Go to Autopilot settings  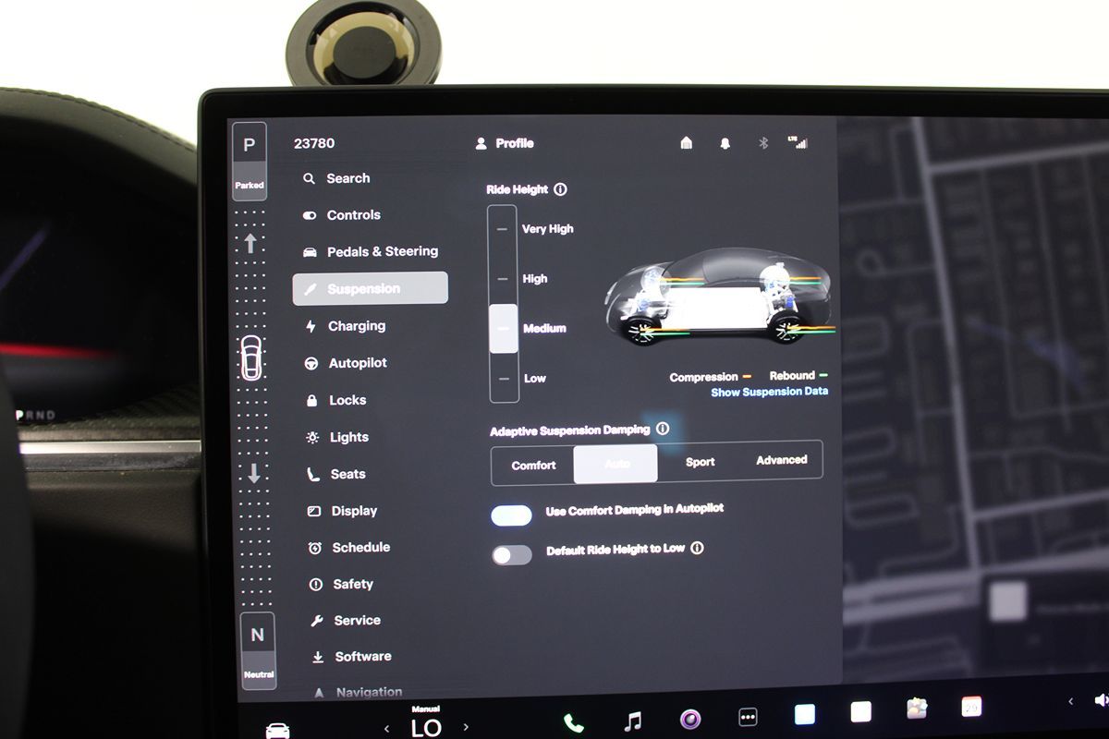click(x=357, y=363)
